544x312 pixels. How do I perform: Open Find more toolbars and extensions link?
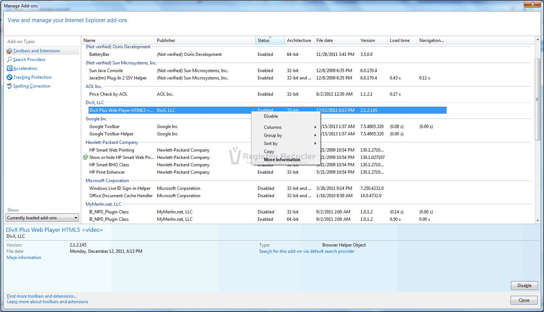coord(42,296)
